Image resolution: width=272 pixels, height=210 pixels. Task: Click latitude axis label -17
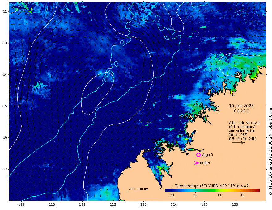(5, 169)
